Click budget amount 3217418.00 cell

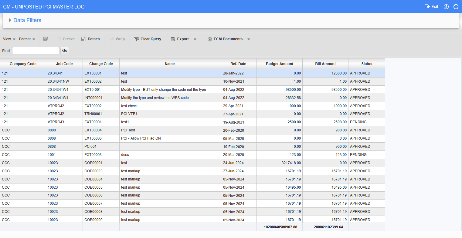click(280, 163)
